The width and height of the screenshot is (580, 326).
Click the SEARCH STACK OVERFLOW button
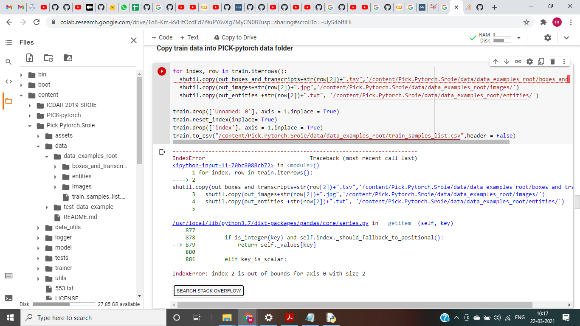pyautogui.click(x=208, y=291)
